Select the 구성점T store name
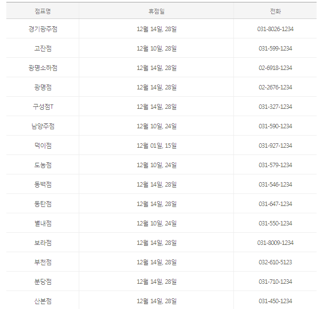 tap(43, 107)
